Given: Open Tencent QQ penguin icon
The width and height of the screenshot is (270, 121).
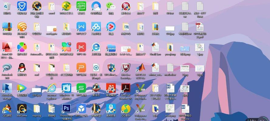Looking at the screenshot, I should click(22, 68).
